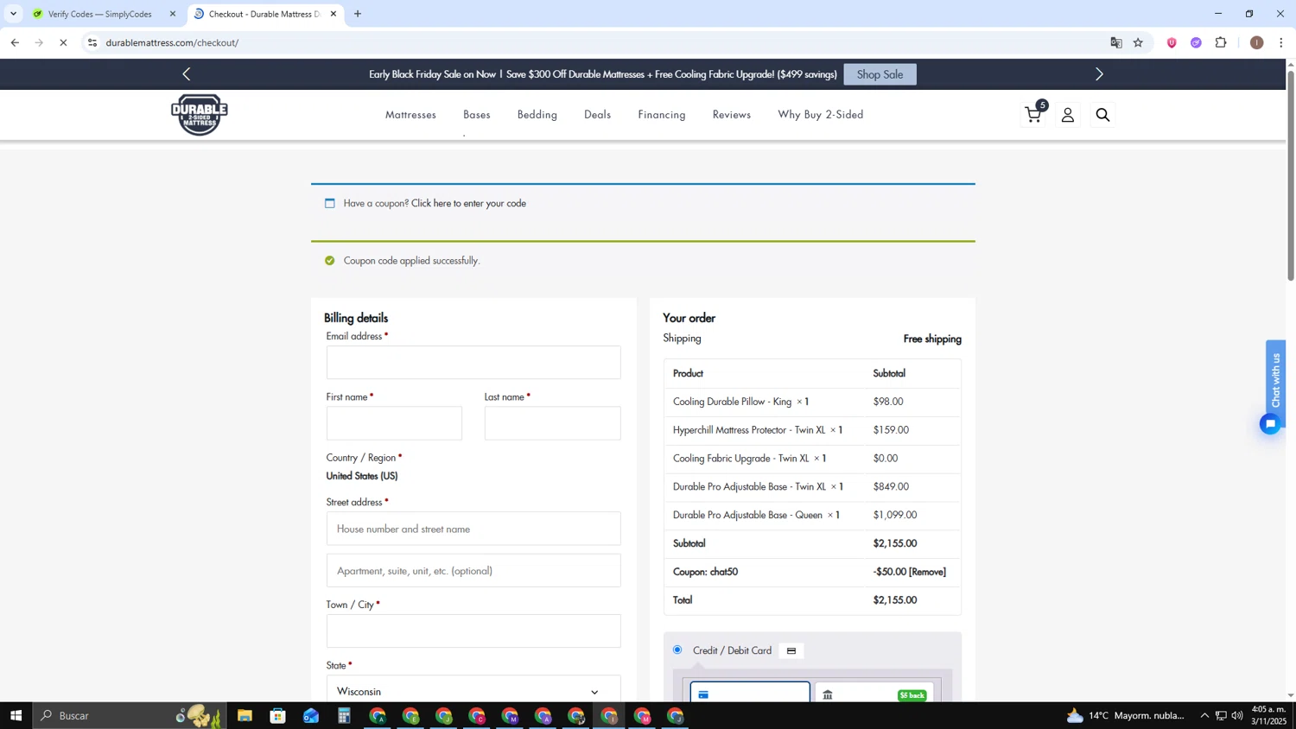
Task: Open the Windows Start menu
Action: tap(16, 715)
